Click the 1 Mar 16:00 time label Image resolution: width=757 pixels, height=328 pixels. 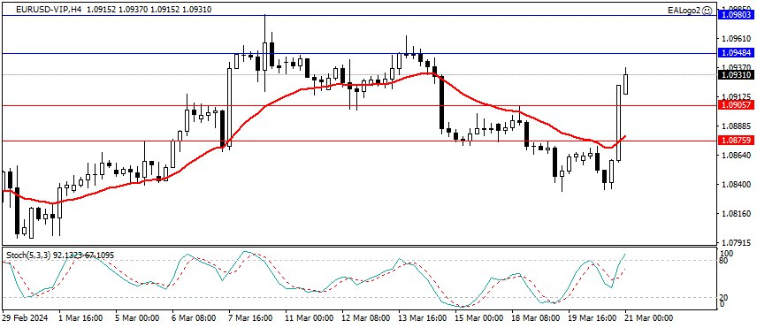(x=80, y=319)
